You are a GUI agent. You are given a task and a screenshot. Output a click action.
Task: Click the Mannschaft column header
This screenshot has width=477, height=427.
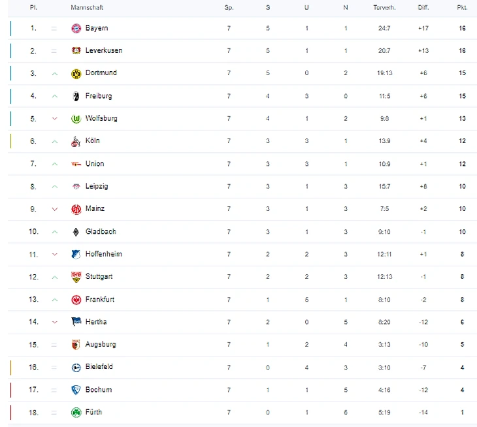coord(87,8)
